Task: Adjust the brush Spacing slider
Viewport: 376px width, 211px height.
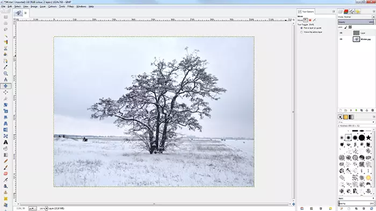Action: click(356, 203)
